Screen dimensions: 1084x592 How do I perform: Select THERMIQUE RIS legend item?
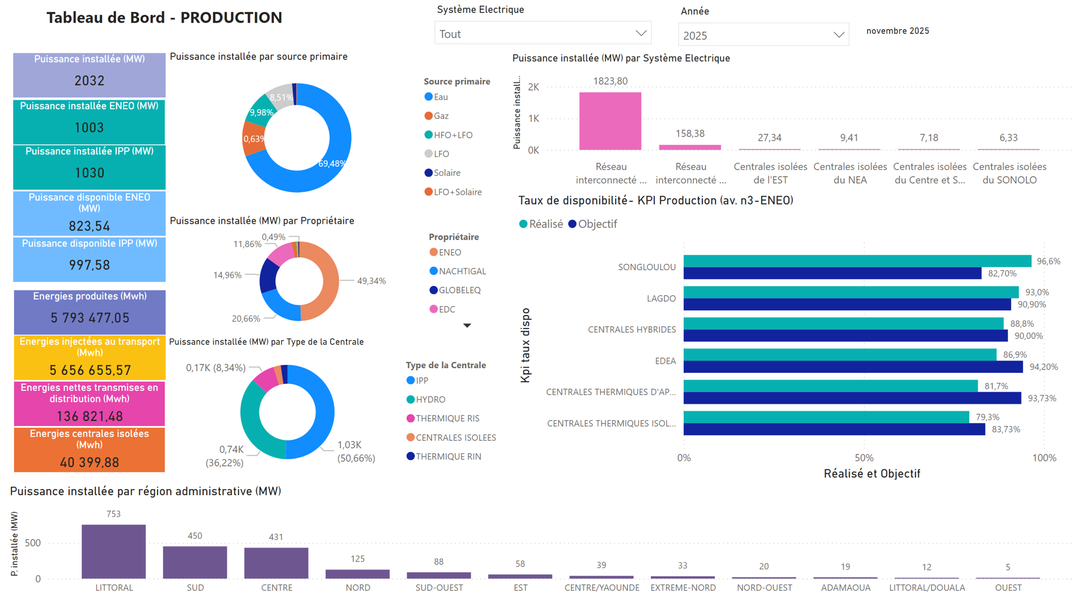(447, 419)
